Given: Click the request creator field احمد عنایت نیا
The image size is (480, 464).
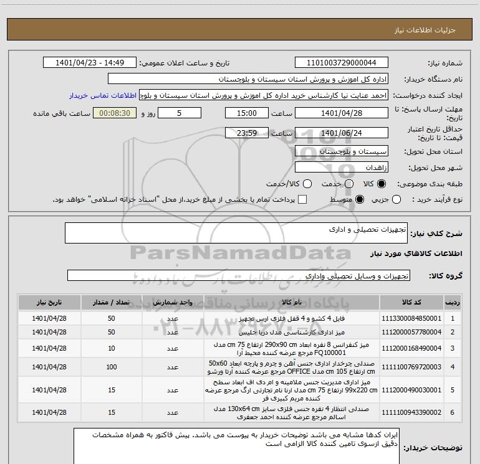Looking at the screenshot, I should point(264,95).
